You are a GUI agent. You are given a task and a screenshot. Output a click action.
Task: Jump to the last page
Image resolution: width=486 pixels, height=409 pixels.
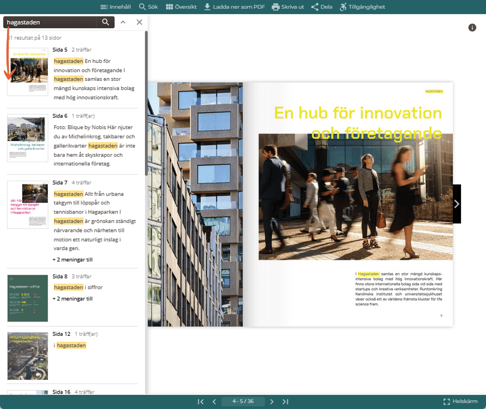pyautogui.click(x=286, y=401)
